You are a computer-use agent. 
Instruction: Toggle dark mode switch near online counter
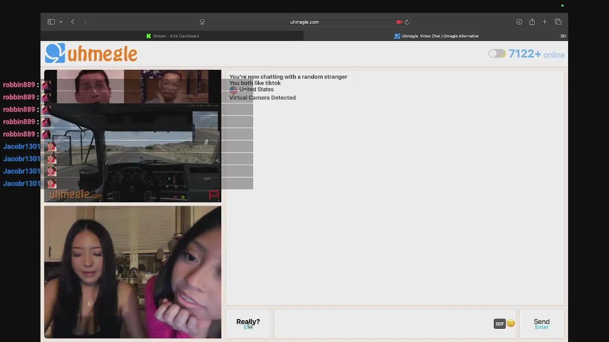click(x=497, y=53)
